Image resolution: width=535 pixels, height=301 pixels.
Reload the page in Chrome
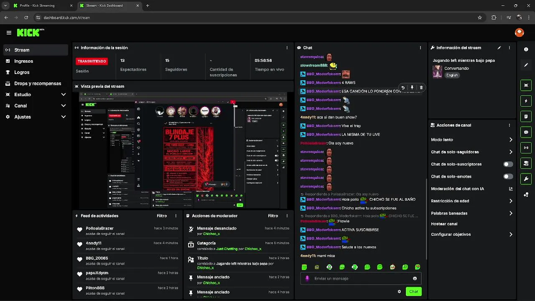[26, 18]
